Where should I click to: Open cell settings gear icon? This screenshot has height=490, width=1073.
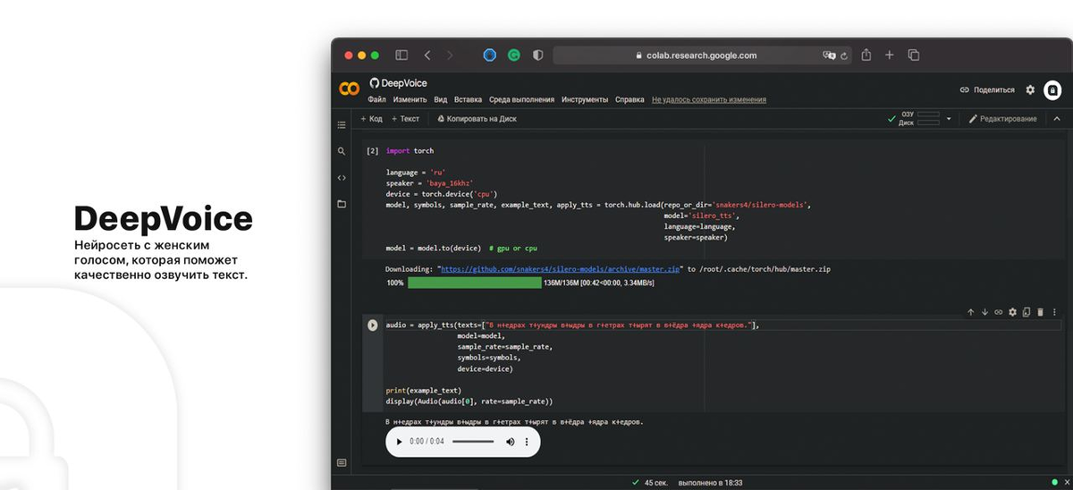(1013, 312)
